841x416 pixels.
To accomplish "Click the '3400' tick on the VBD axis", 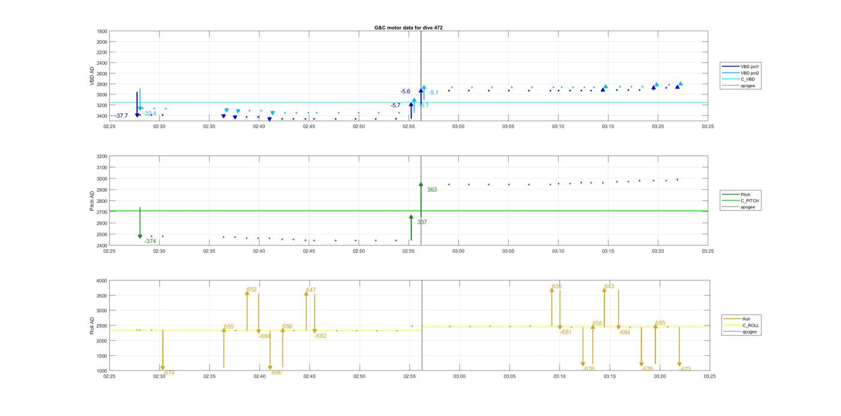I will [102, 116].
